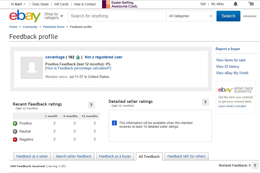The width and height of the screenshot is (260, 173).
Task: Click the xavierkage profile avatar
Action: pos(32,68)
